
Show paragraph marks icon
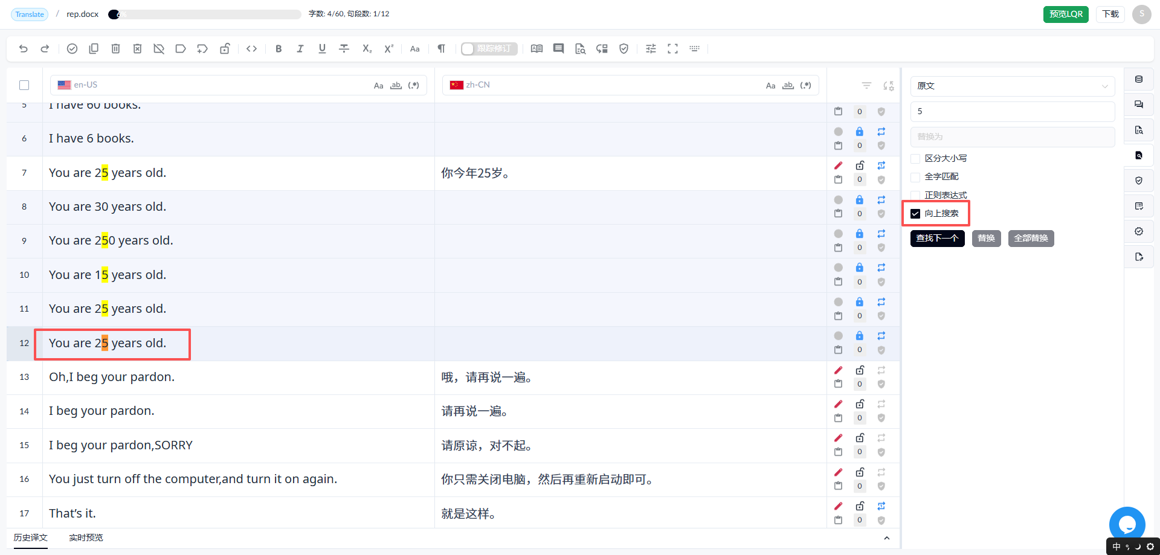(x=441, y=49)
